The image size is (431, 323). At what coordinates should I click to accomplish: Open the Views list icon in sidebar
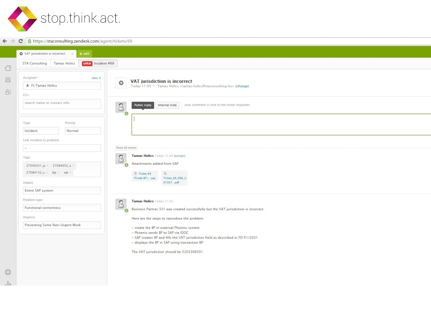click(x=8, y=80)
